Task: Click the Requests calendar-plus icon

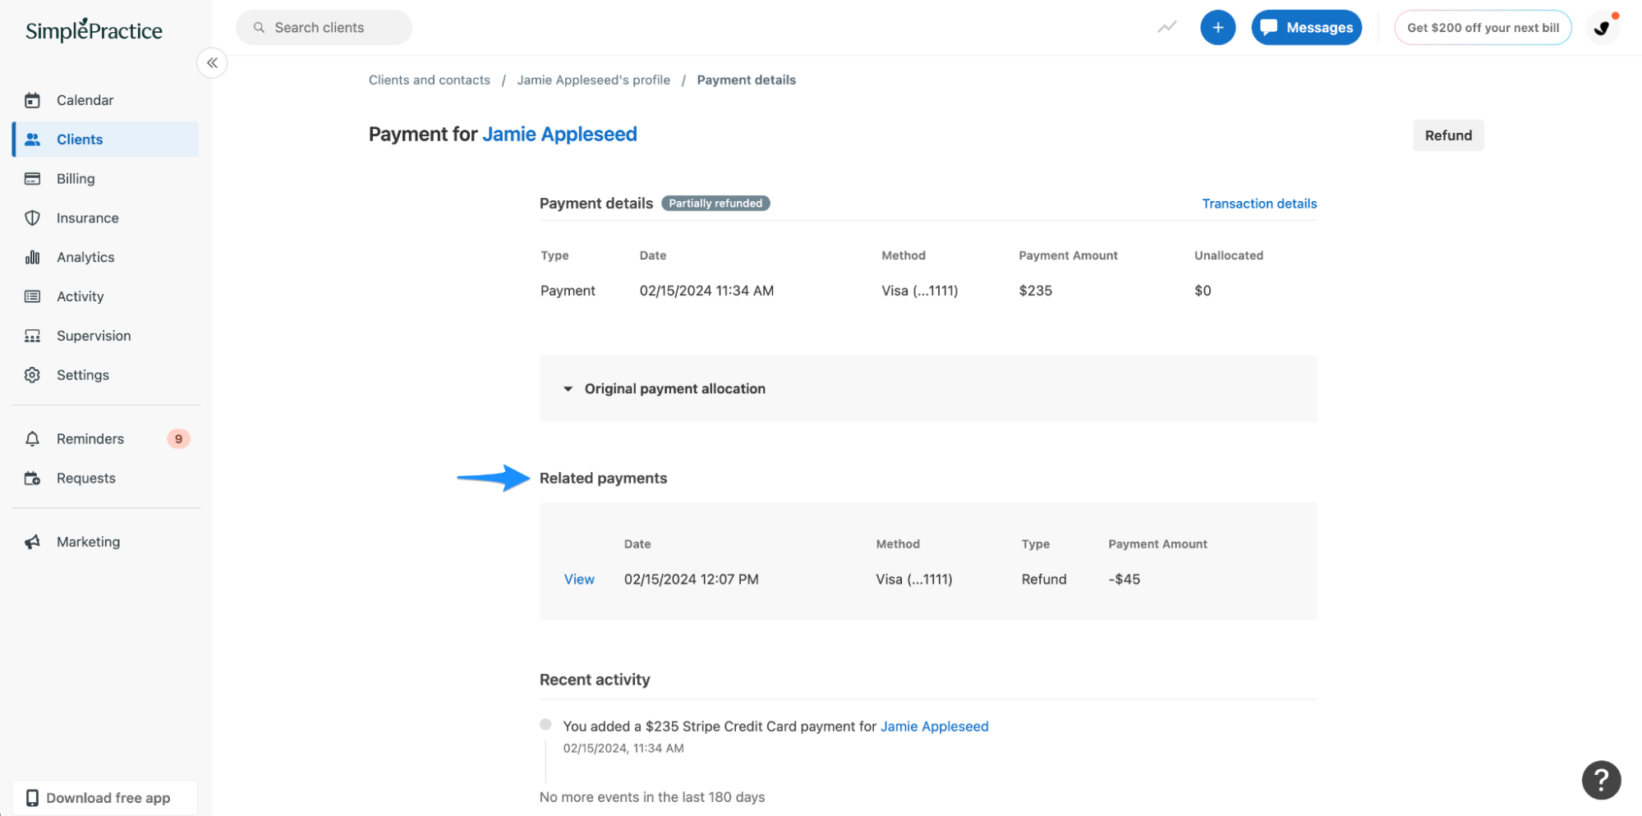Action: point(32,479)
